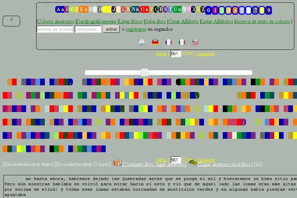Click the orange digit 4 color tile
297x198 pixels.
(235, 10)
